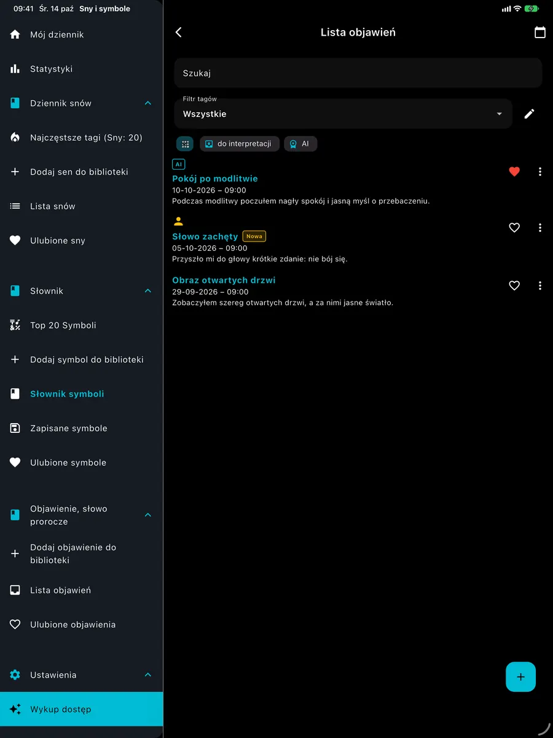Open Mój dziennik menu item
This screenshot has width=553, height=738.
82,34
